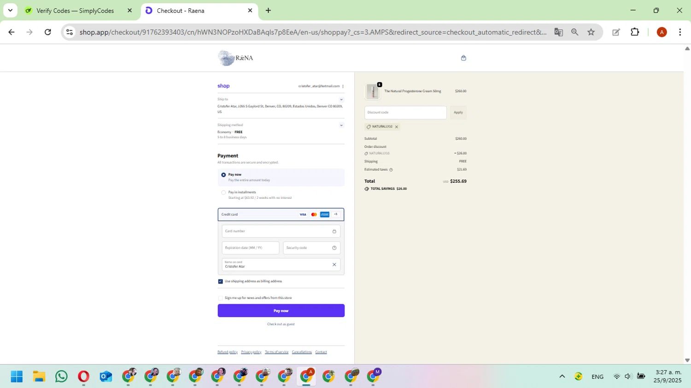Open the Cancellations link
The width and height of the screenshot is (691, 388).
(x=302, y=352)
